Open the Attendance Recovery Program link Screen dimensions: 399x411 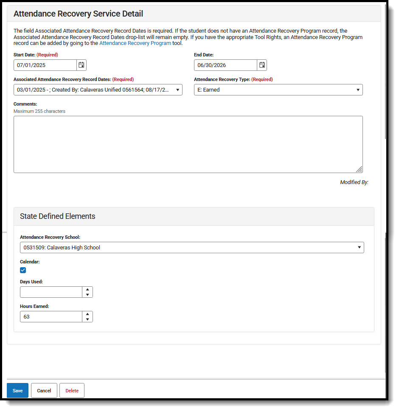(135, 43)
